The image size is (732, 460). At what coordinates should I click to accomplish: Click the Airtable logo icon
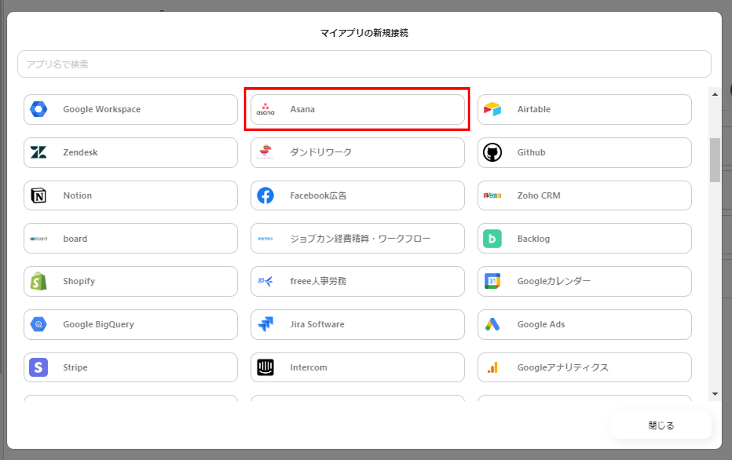tap(492, 109)
